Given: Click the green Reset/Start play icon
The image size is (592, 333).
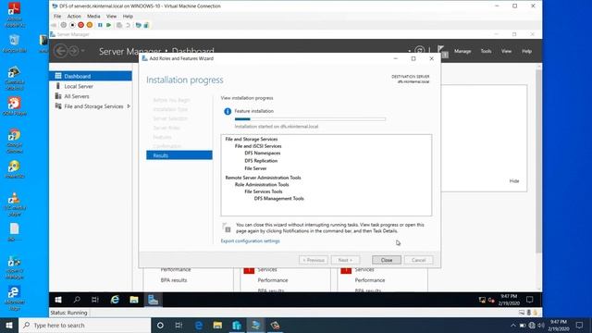Looking at the screenshot, I should click(109, 25).
